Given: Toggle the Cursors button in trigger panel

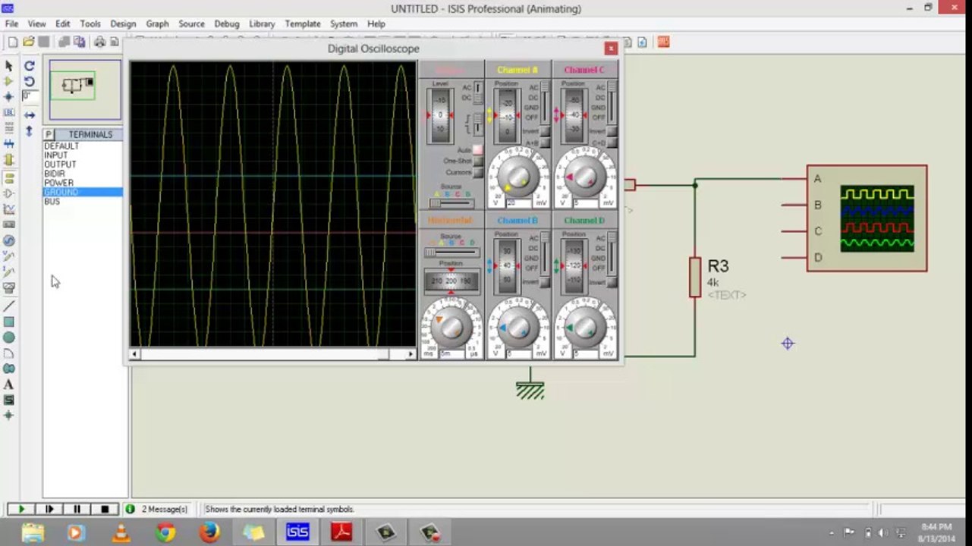Looking at the screenshot, I should coord(478,172).
